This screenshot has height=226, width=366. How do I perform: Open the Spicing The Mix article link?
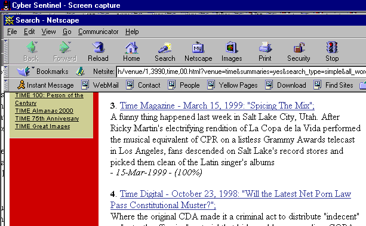(x=217, y=106)
